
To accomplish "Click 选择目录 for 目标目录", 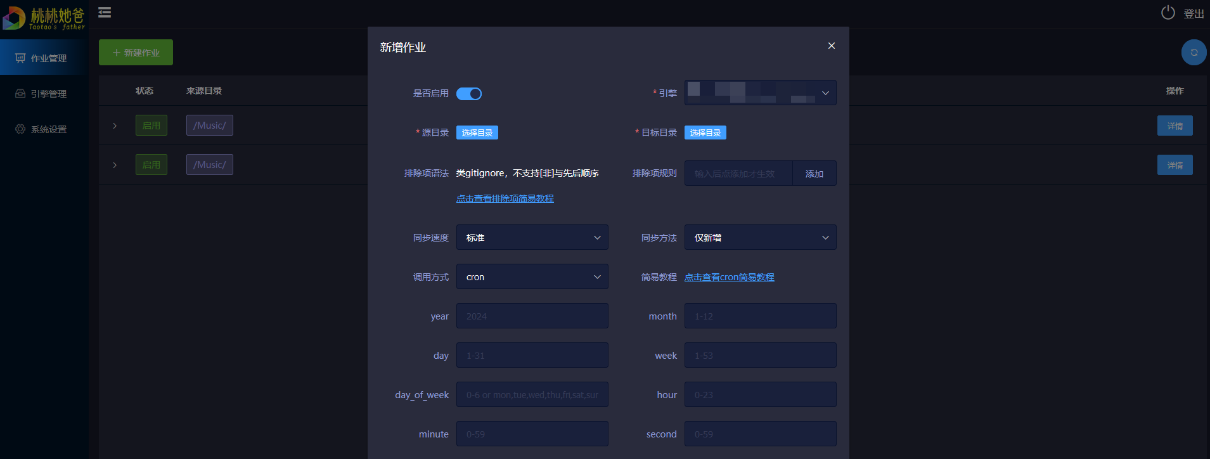I will point(705,133).
